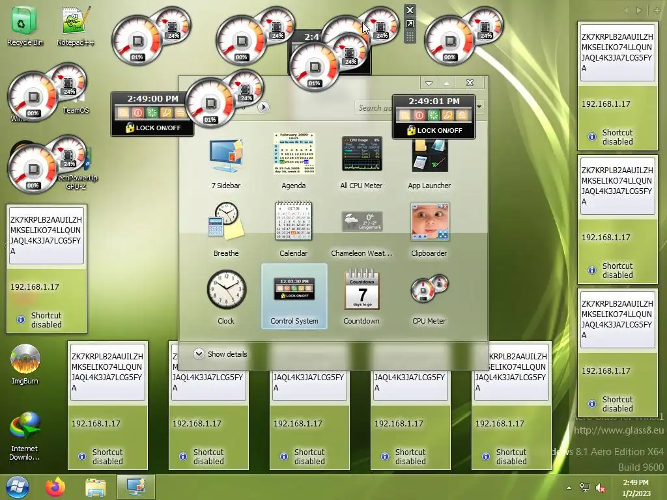Open the Notepad++ desktop shortcut
The width and height of the screenshot is (667, 500).
point(76,26)
